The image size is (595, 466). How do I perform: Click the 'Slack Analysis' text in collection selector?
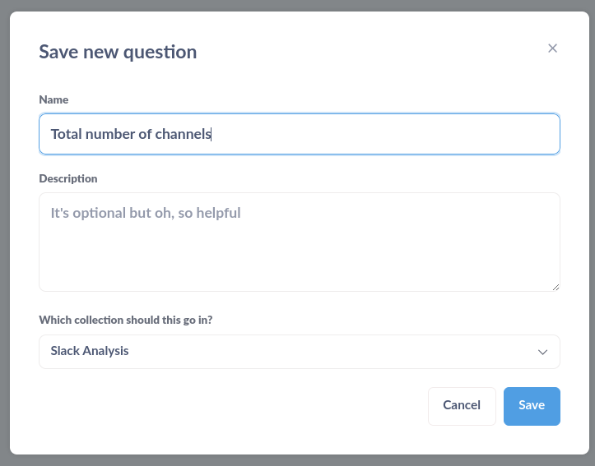point(90,351)
